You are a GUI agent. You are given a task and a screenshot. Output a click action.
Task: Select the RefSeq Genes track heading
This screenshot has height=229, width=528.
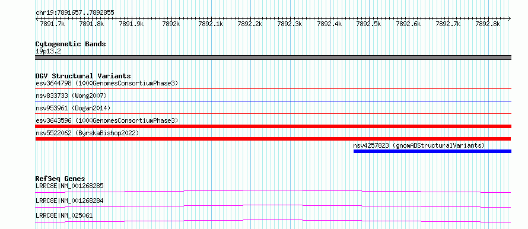[61, 179]
